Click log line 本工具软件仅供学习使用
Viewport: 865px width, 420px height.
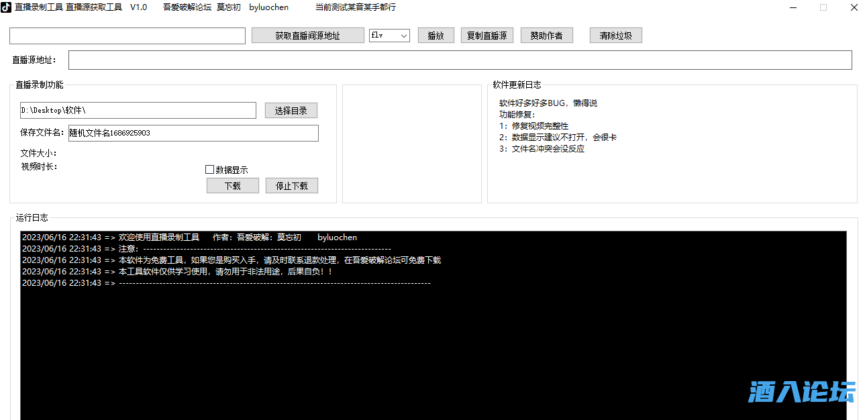tap(177, 272)
